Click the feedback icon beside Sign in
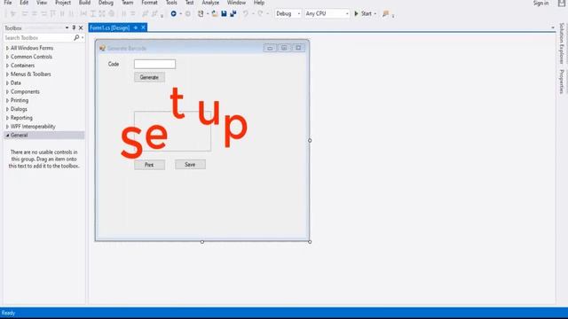 click(x=562, y=3)
